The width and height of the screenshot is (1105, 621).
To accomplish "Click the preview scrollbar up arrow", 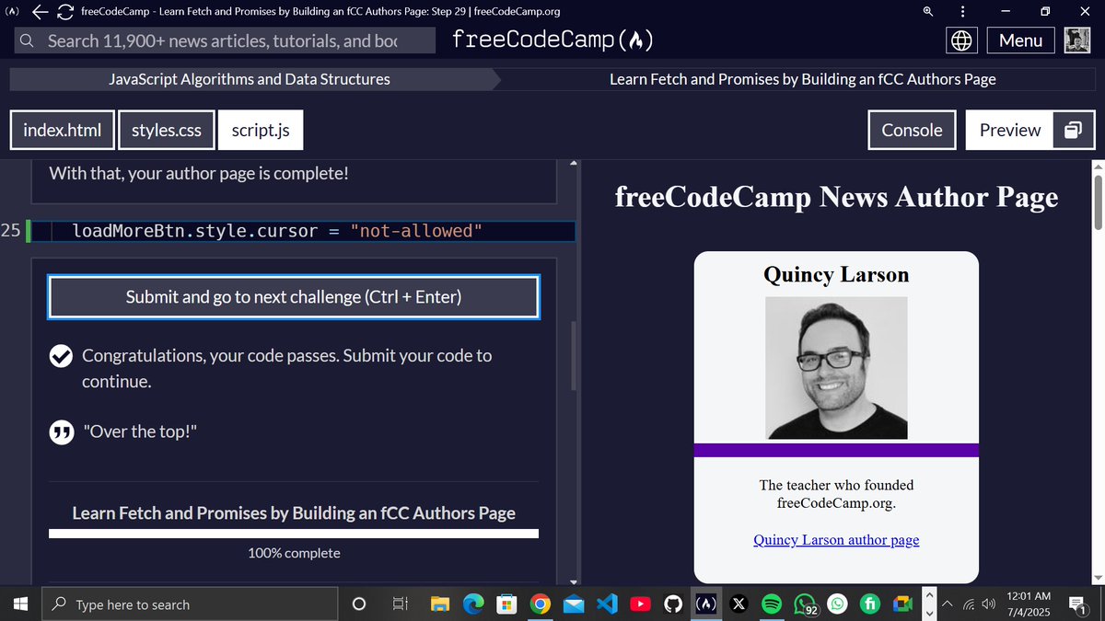I will [x=1097, y=166].
